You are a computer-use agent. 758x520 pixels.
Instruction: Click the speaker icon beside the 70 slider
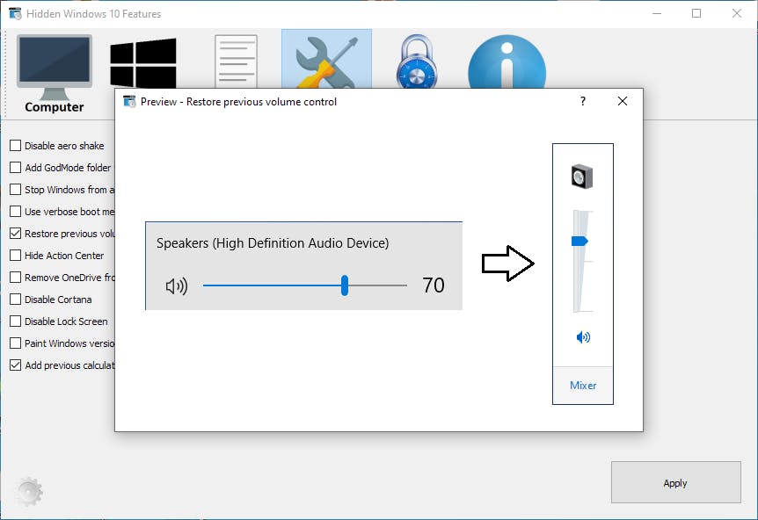point(177,286)
